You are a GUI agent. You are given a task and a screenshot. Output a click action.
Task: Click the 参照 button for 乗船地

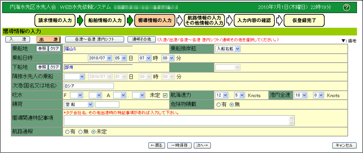(42, 49)
